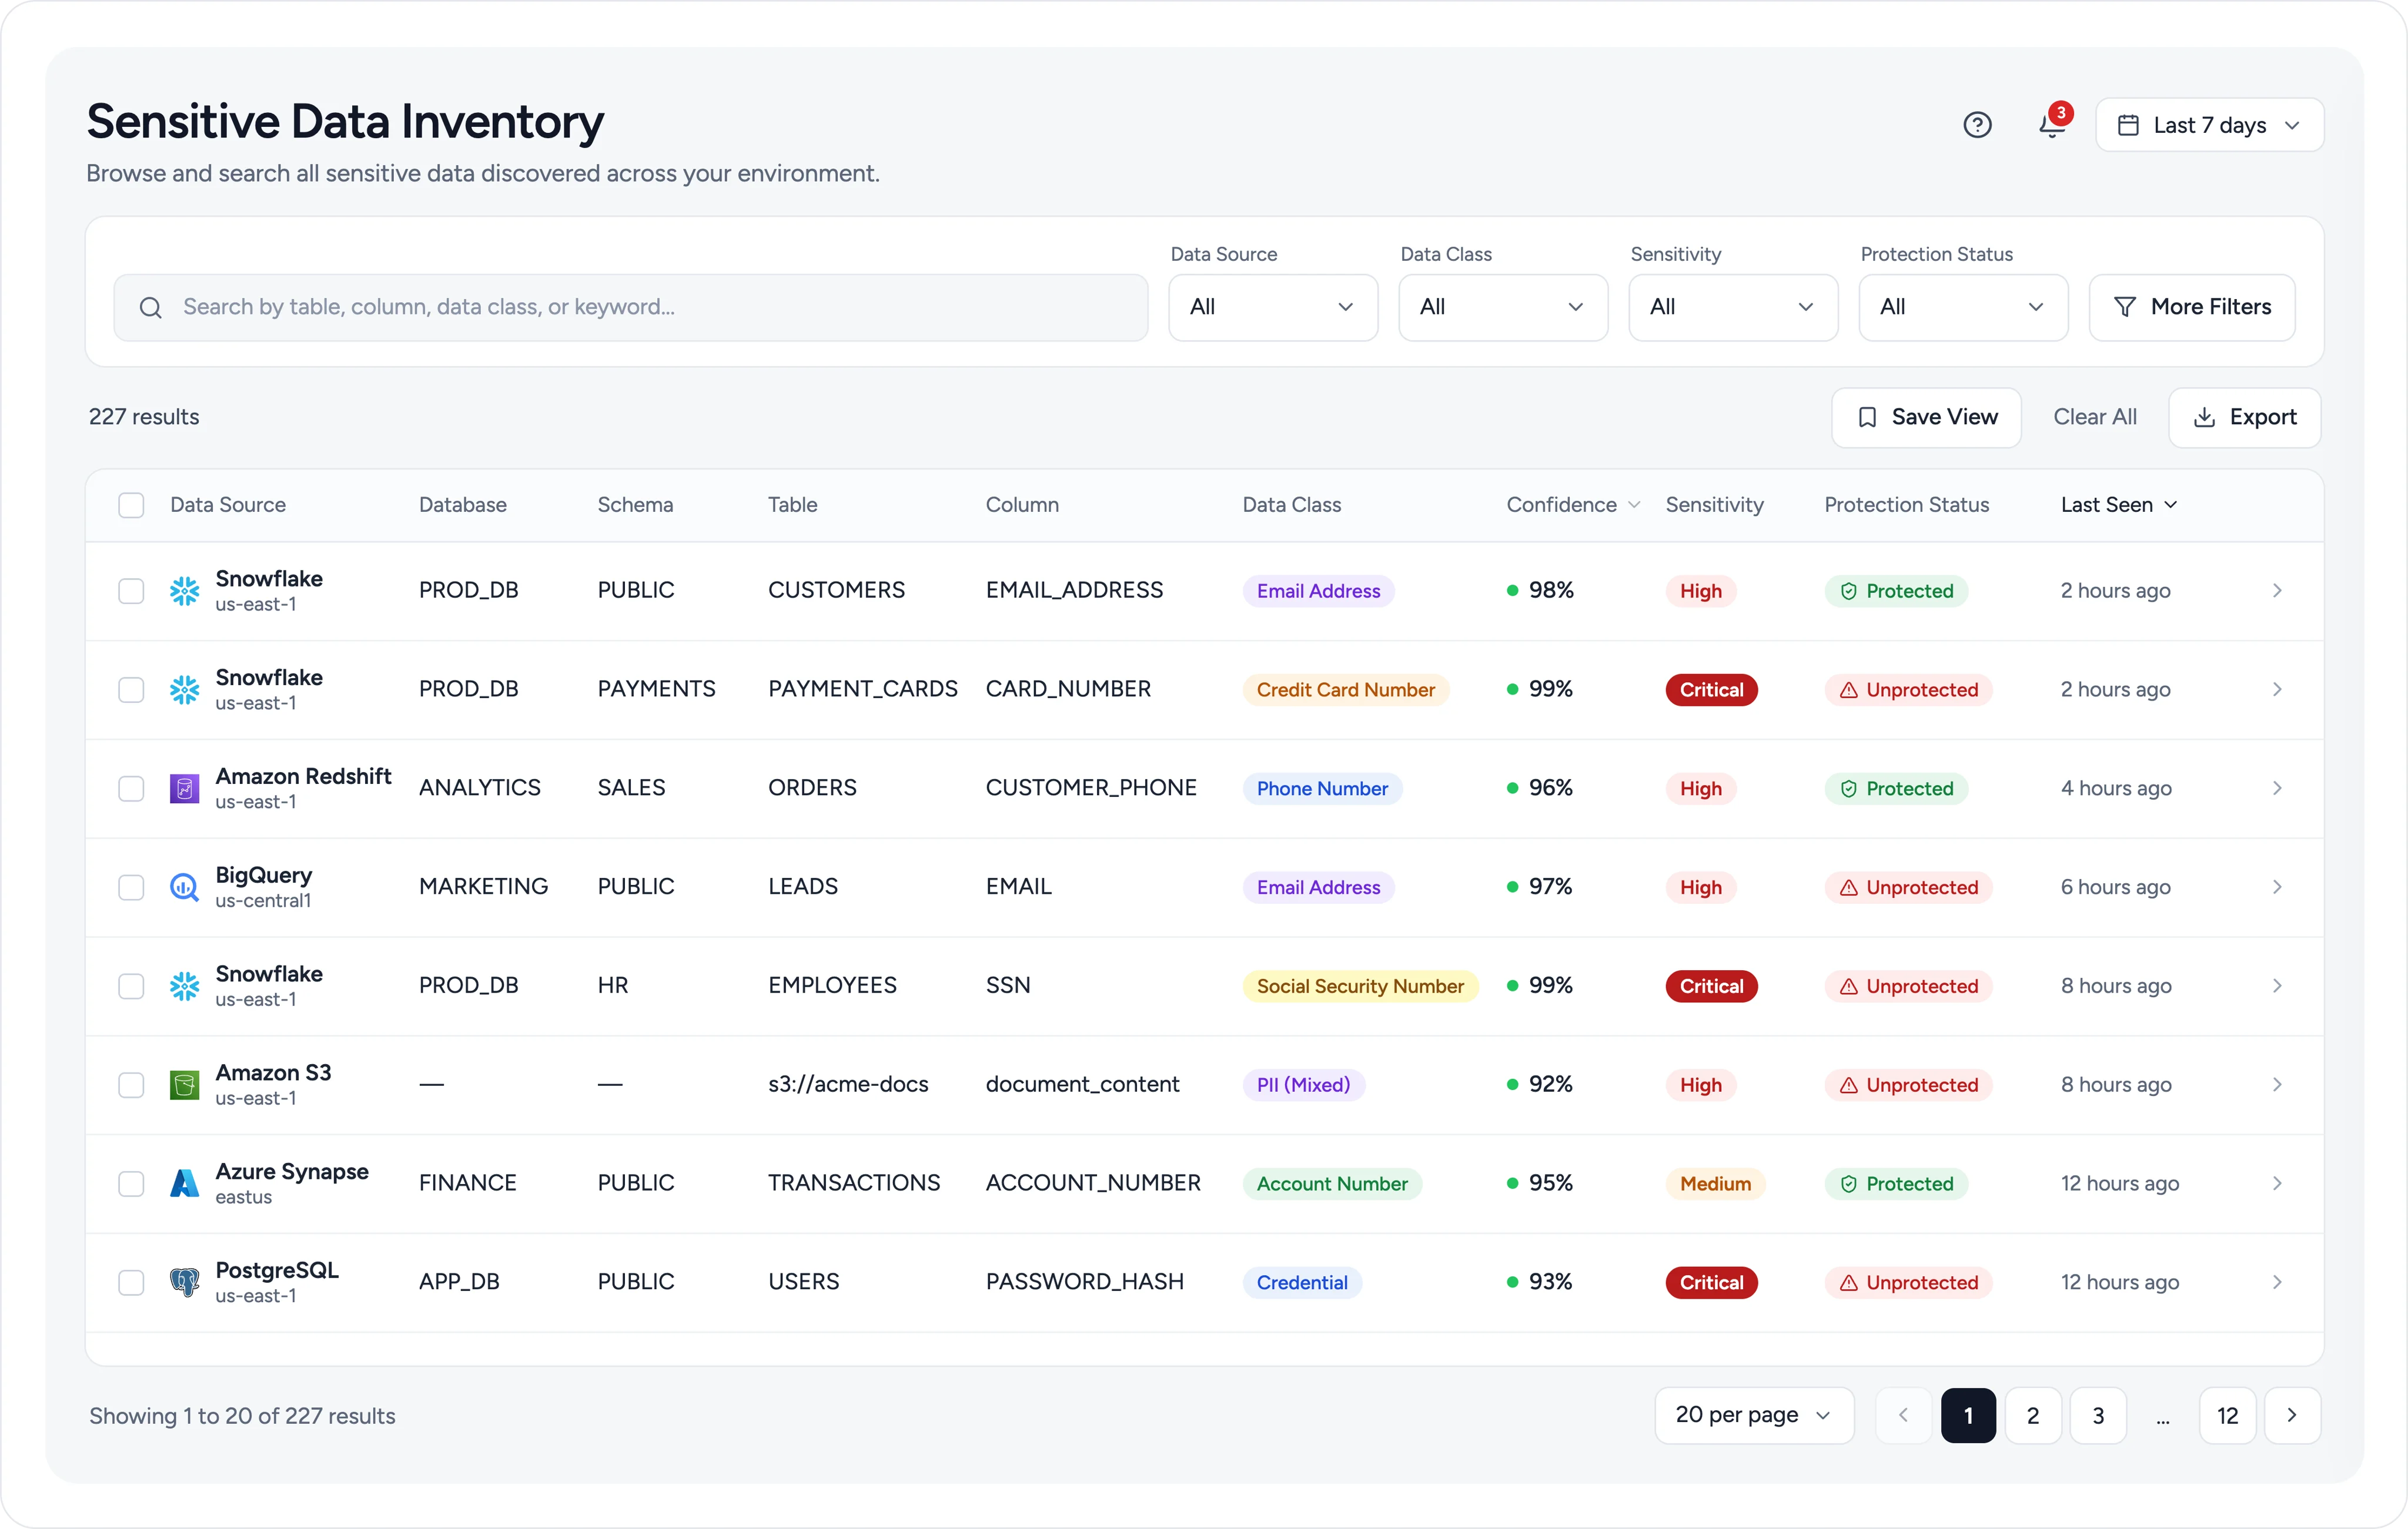Viewport: 2408px width, 1529px height.
Task: Go to page 3
Action: point(2098,1415)
